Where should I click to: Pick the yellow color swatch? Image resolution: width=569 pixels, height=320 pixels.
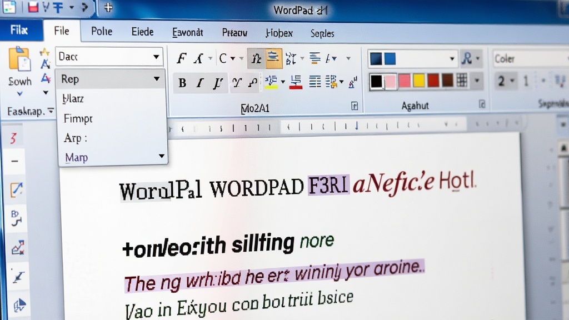tap(419, 81)
